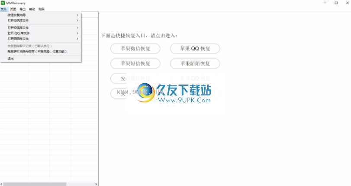Image resolution: width=351 pixels, height=186 pixels.
Task: Click the 苹果微信恢复 button
Action: [135, 49]
